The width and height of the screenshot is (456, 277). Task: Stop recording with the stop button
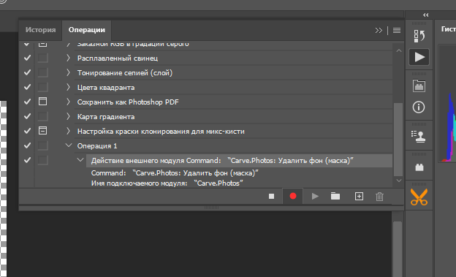[x=271, y=197]
